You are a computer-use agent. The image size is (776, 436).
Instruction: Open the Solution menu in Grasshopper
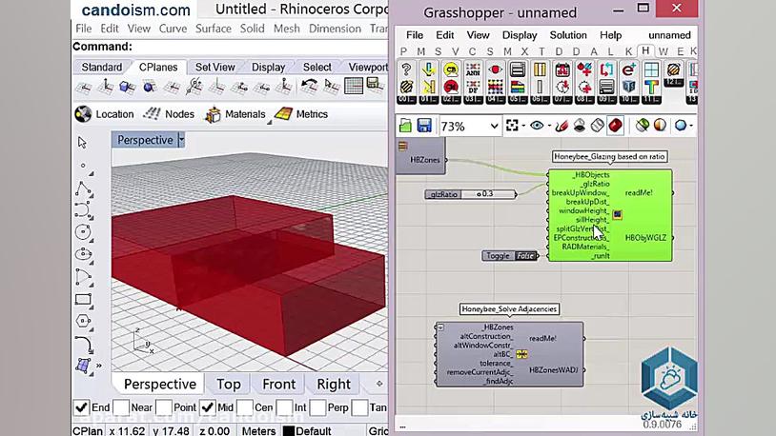[x=567, y=35]
